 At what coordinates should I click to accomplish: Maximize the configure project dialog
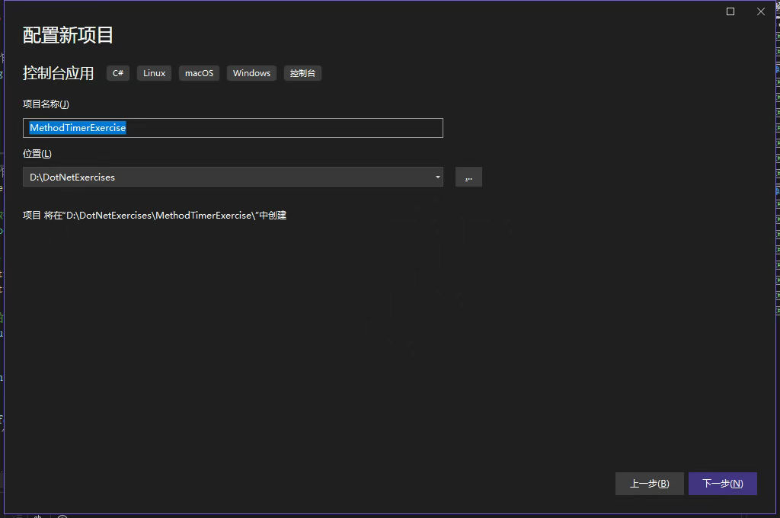[730, 11]
